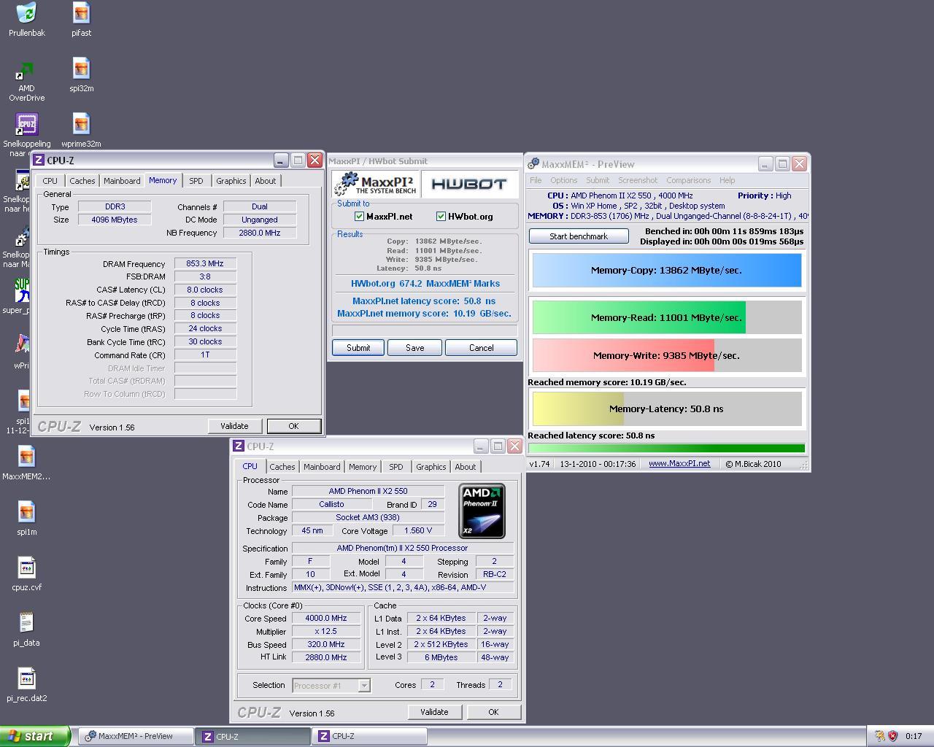Switch to second CPU-Z taskbar button
934x747 pixels.
pos(369,736)
